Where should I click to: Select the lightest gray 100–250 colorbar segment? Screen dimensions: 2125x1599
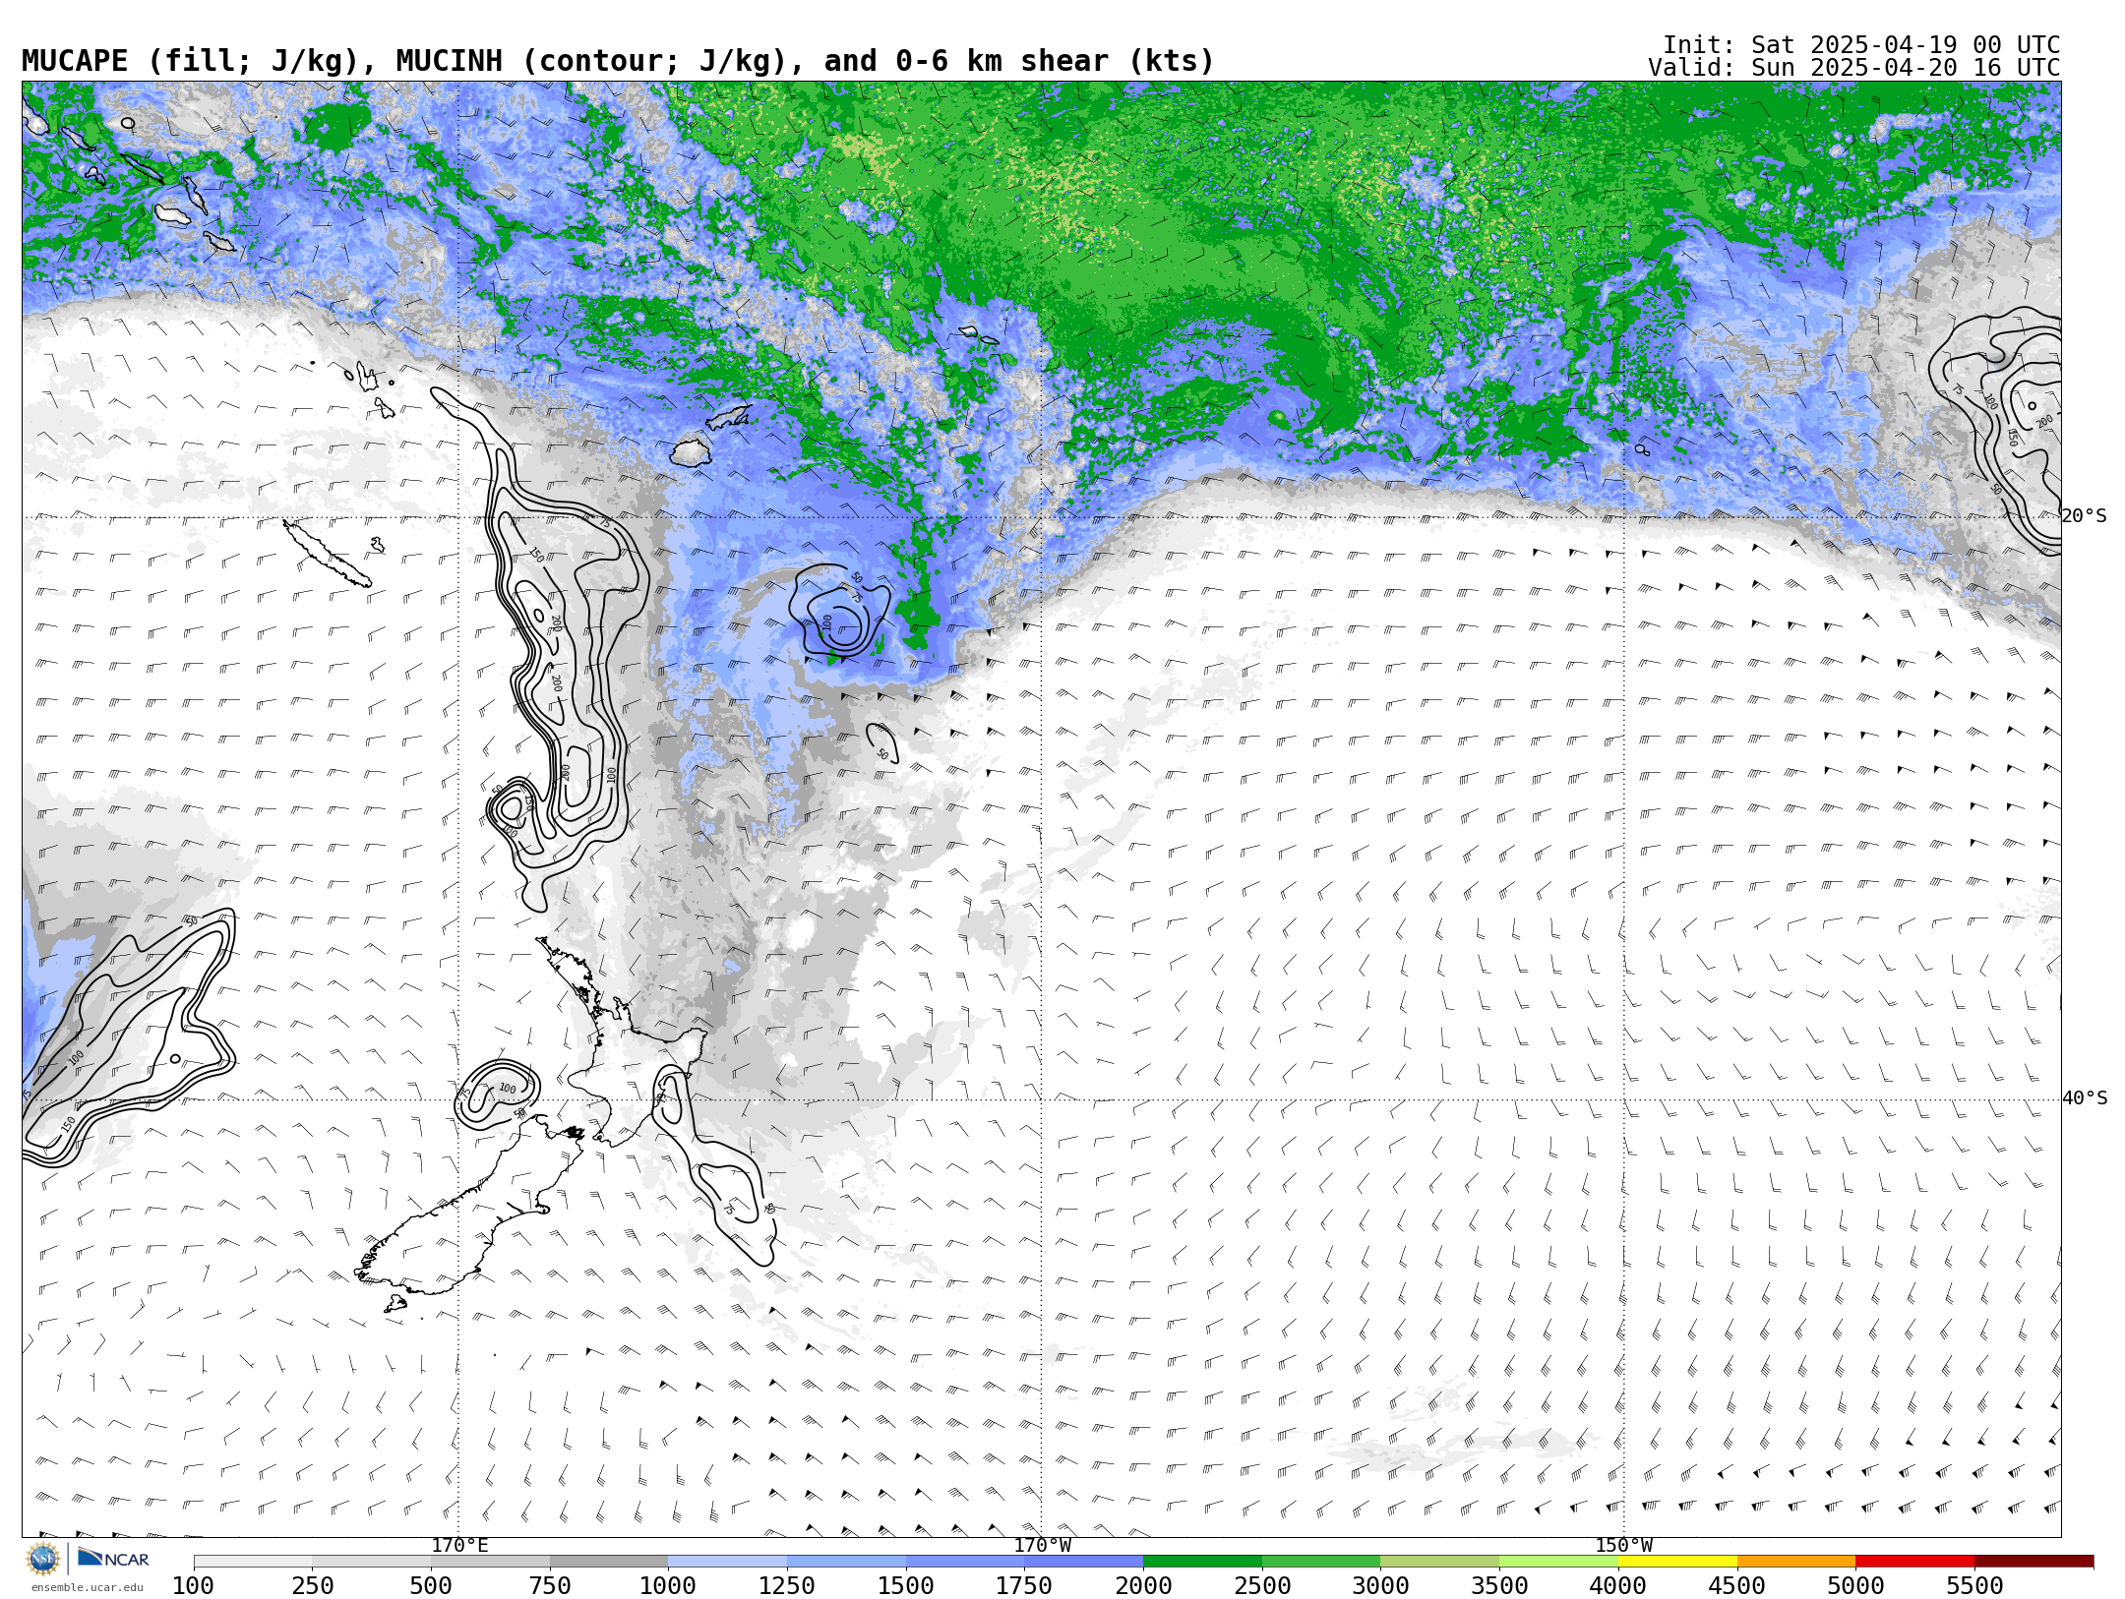tap(253, 1562)
